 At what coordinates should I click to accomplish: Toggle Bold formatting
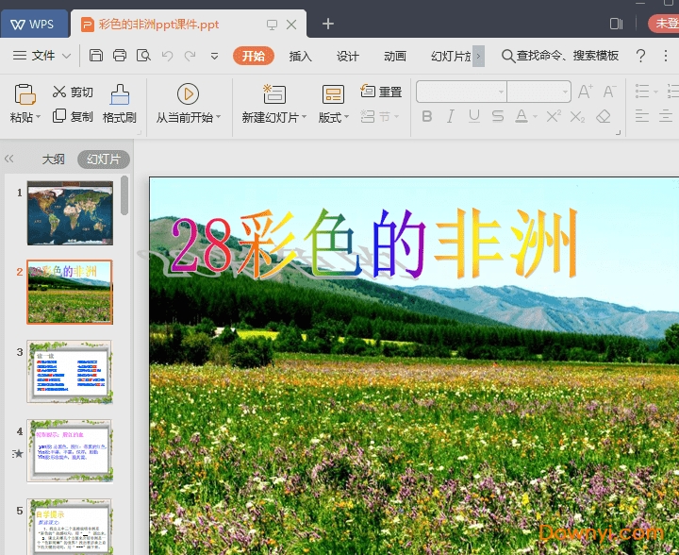pyautogui.click(x=427, y=117)
